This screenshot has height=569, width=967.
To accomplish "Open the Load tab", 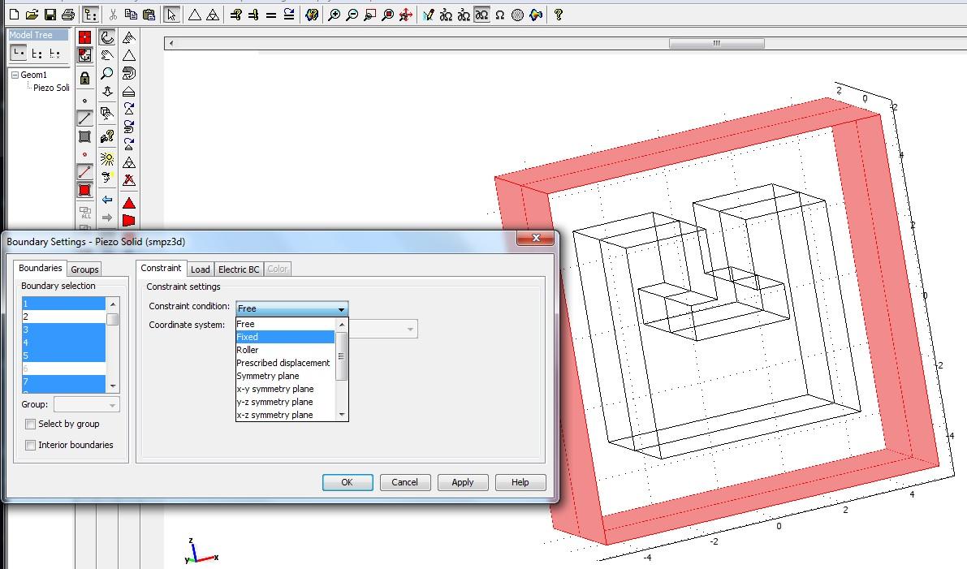I will click(x=200, y=269).
